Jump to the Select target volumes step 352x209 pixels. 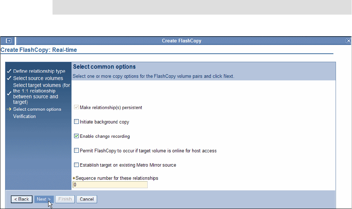tap(41, 94)
